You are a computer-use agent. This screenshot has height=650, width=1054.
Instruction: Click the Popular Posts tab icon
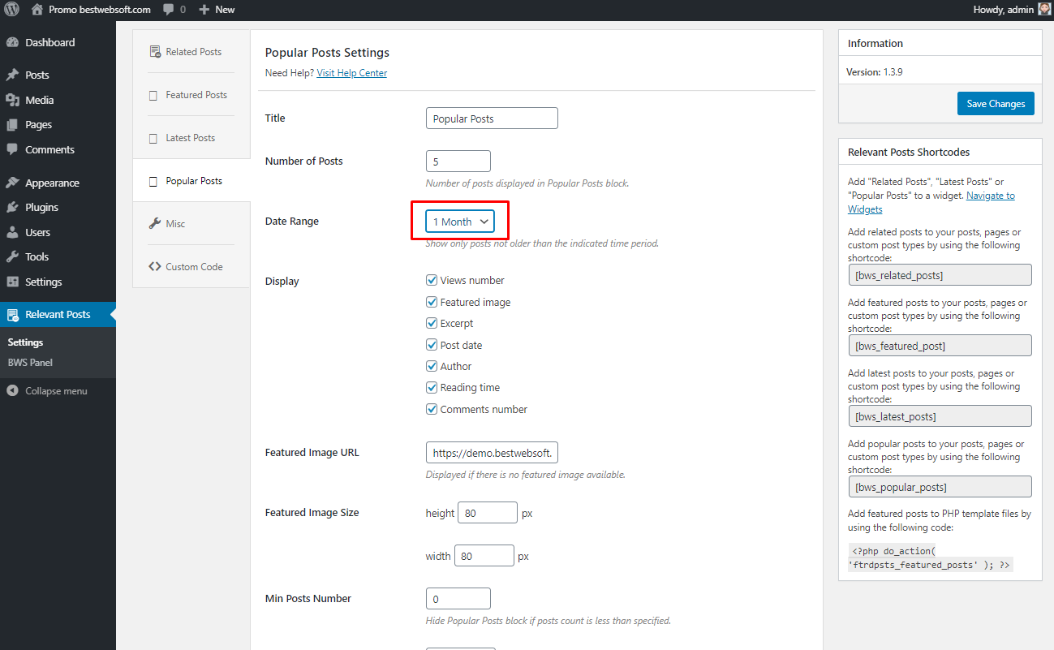click(153, 181)
